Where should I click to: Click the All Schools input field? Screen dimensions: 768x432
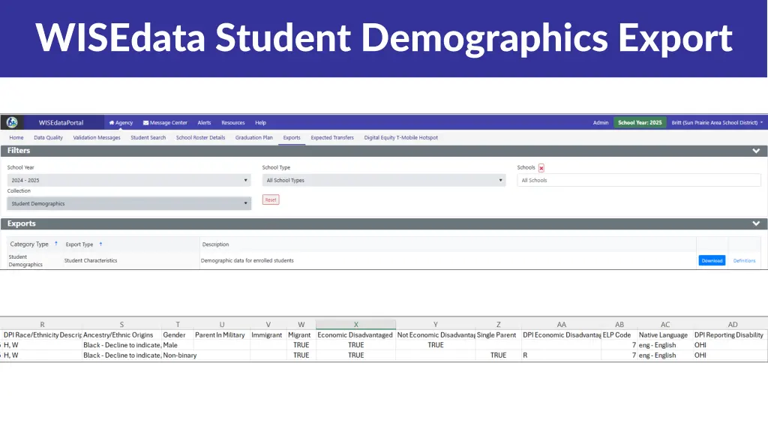pos(639,180)
